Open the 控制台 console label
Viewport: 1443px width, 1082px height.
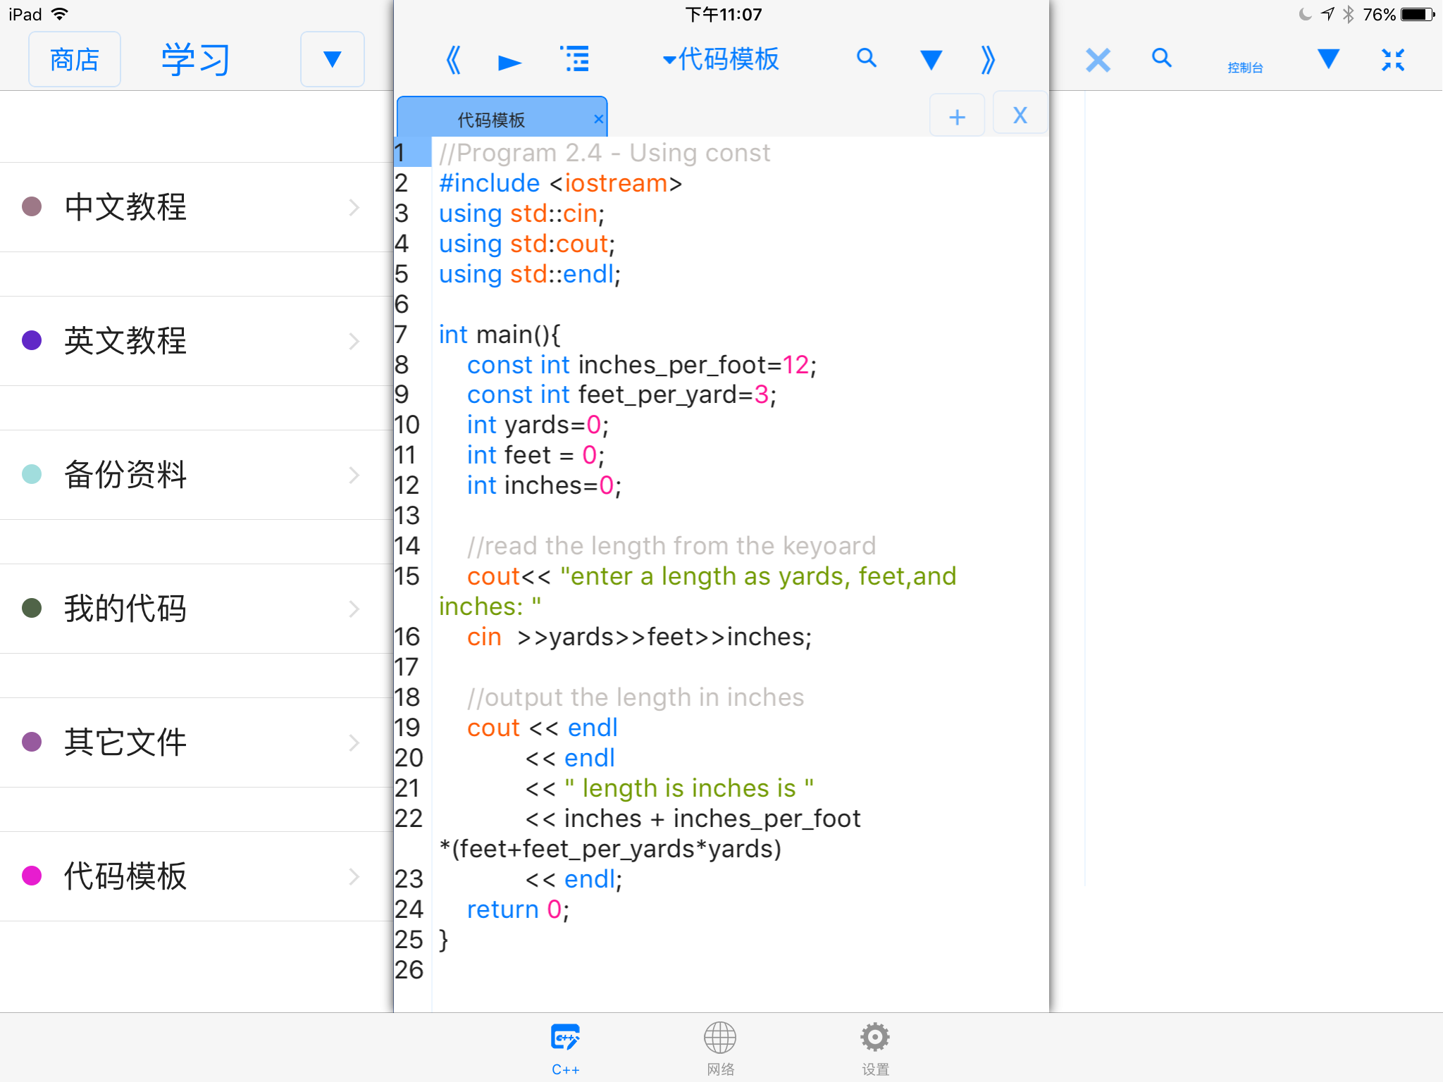[x=1245, y=68]
